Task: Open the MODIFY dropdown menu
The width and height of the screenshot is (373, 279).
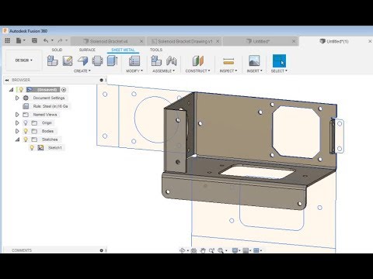Action: pyautogui.click(x=134, y=71)
